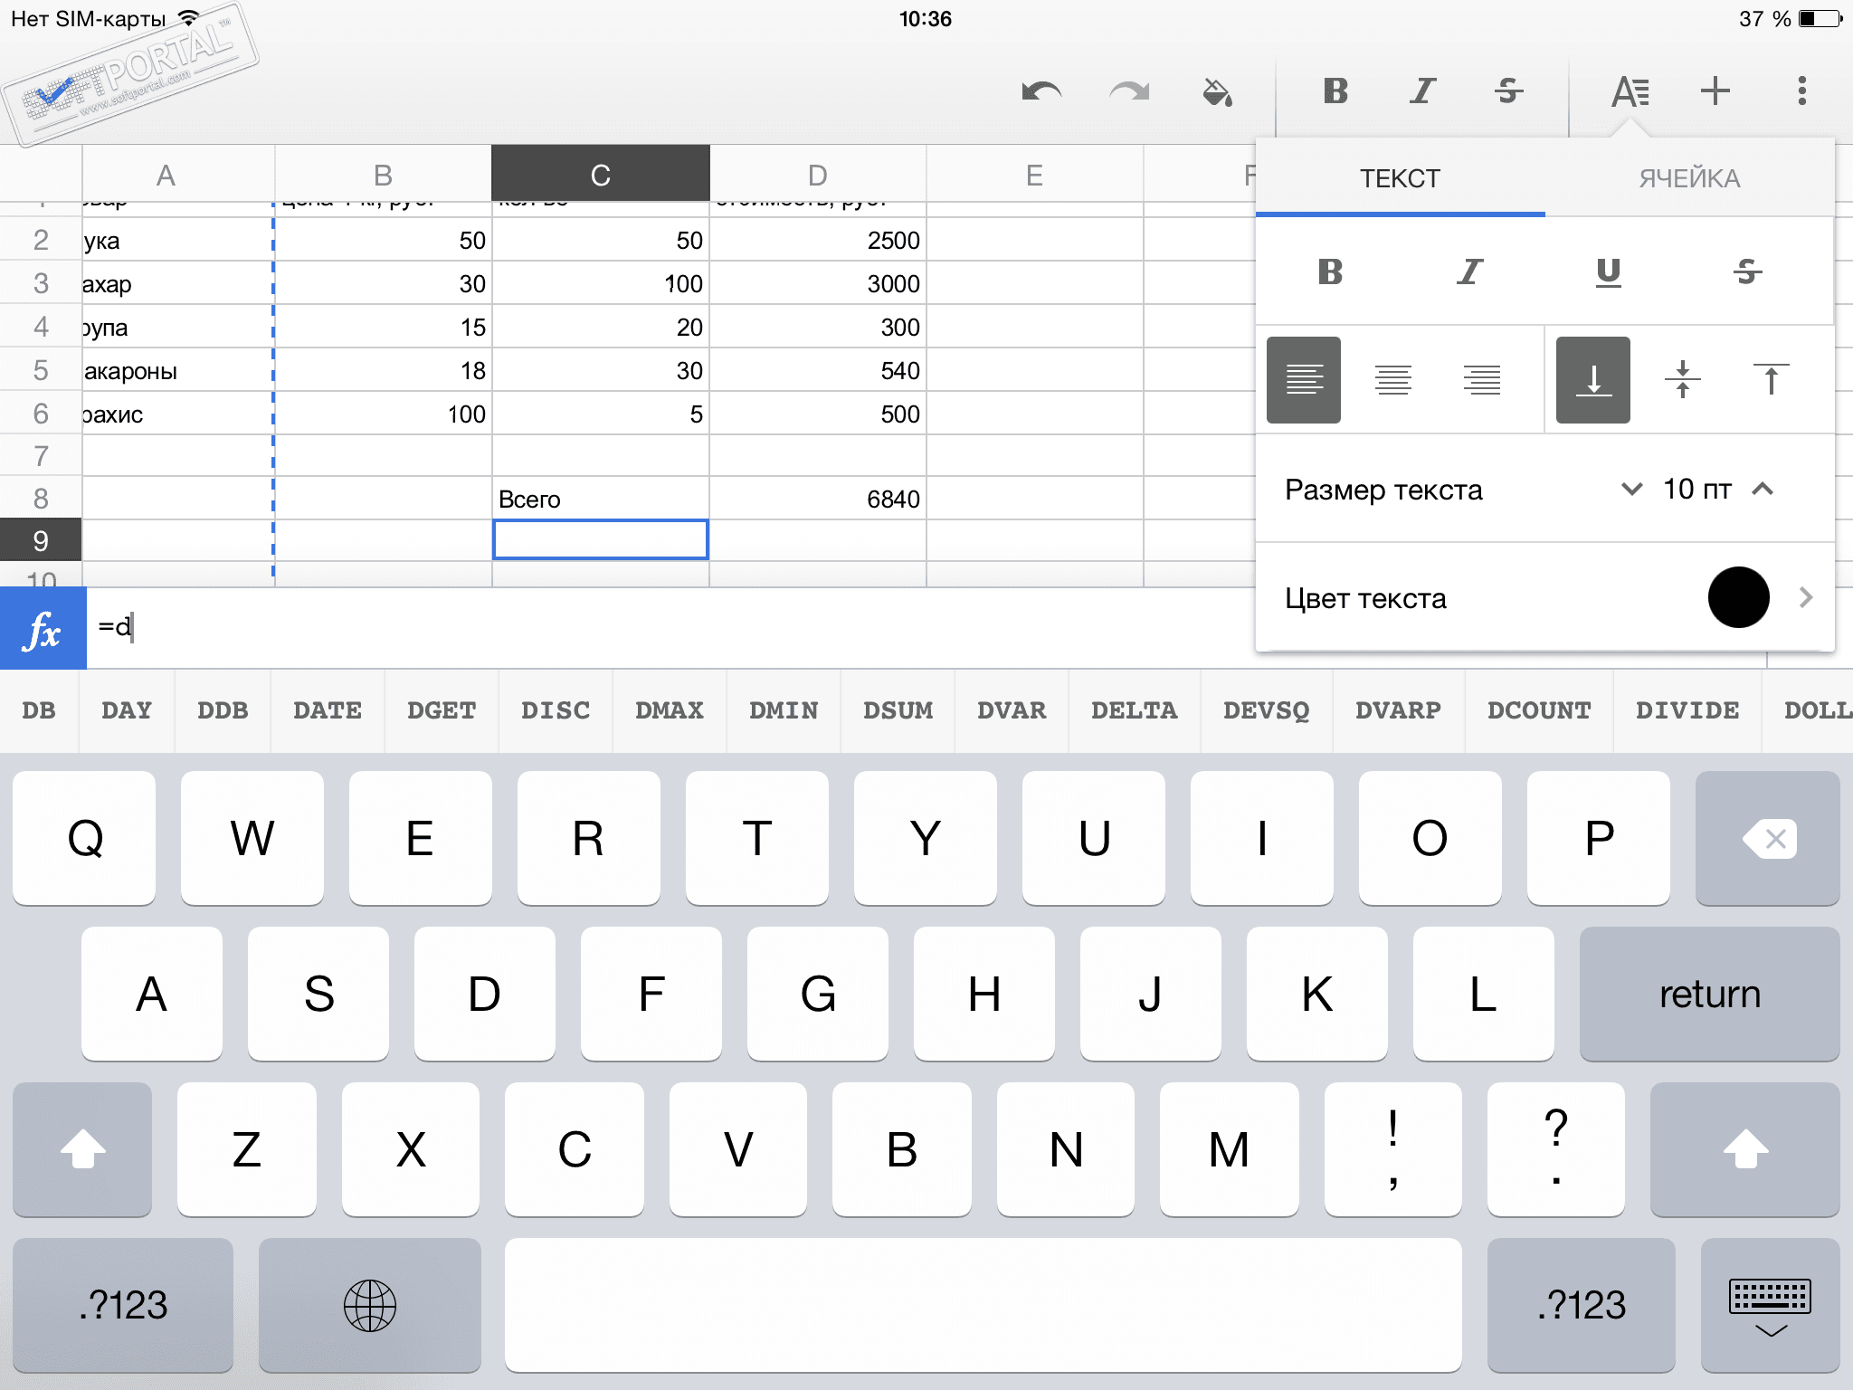Tap the plus insert icon

pyautogui.click(x=1715, y=91)
